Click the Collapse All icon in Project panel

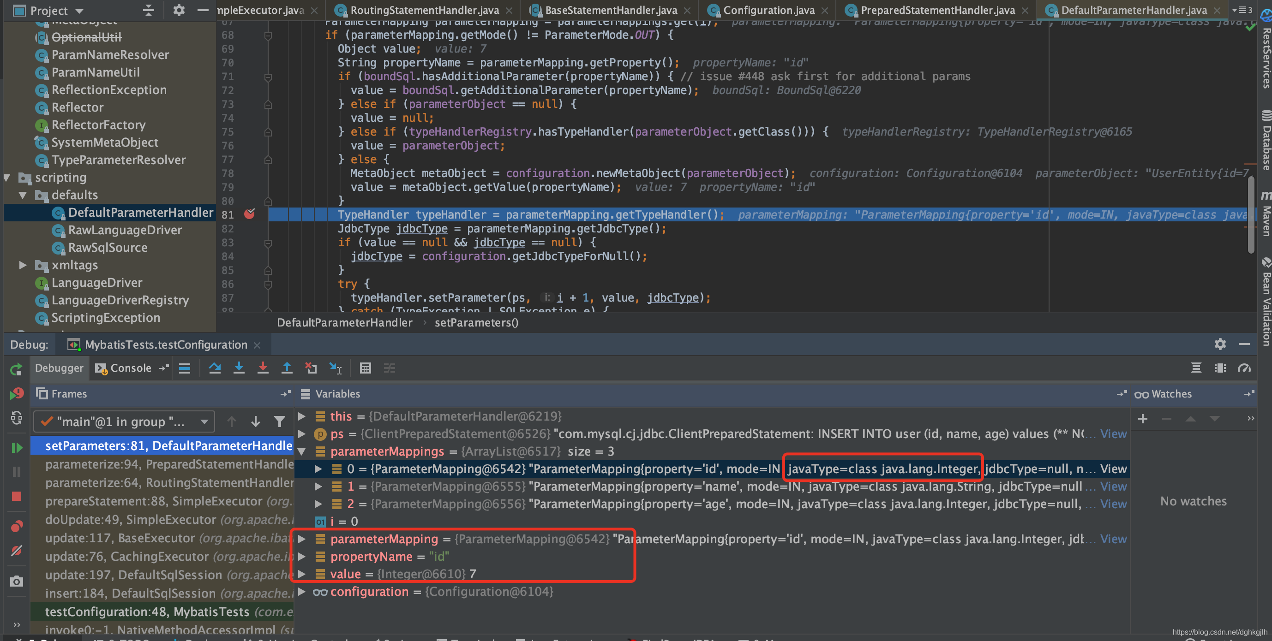point(149,10)
